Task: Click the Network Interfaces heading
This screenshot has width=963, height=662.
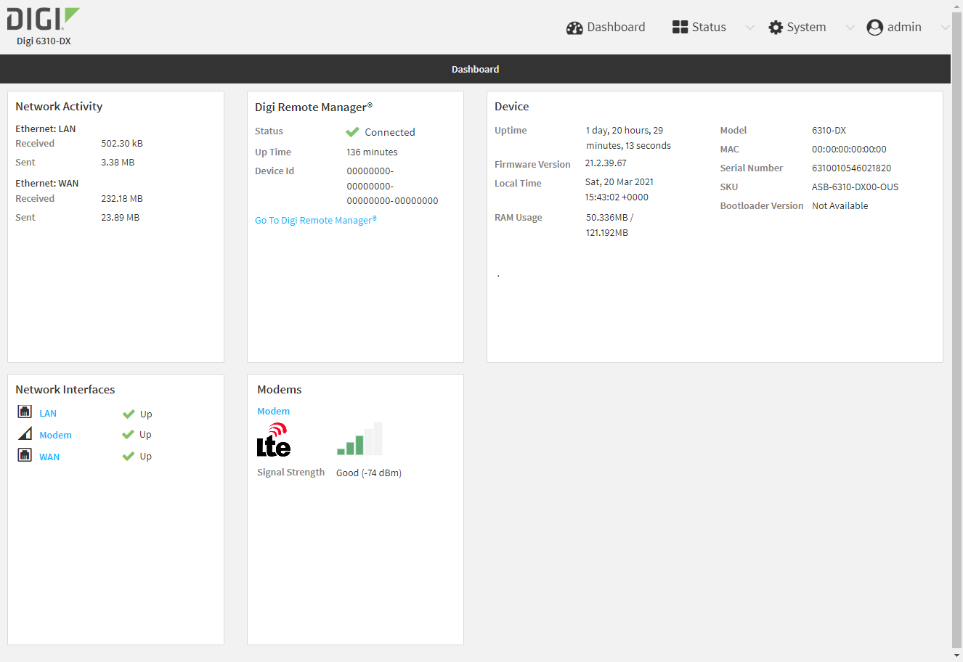Action: pyautogui.click(x=65, y=389)
